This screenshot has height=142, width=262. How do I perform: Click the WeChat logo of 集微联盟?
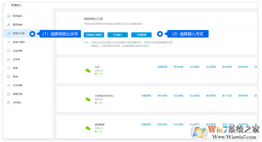click(x=88, y=128)
